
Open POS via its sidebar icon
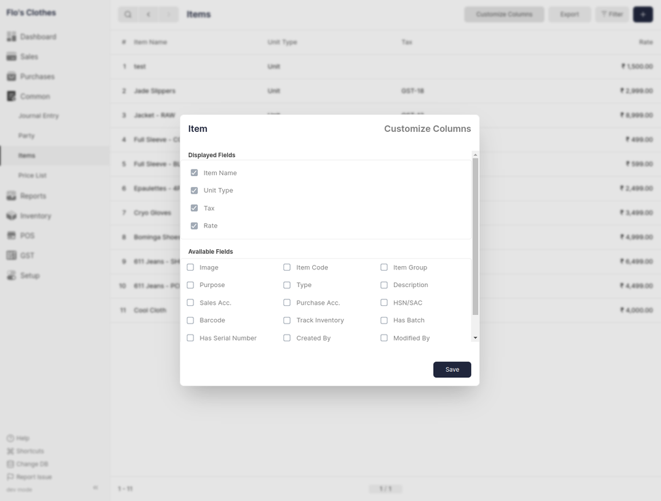[x=11, y=235]
